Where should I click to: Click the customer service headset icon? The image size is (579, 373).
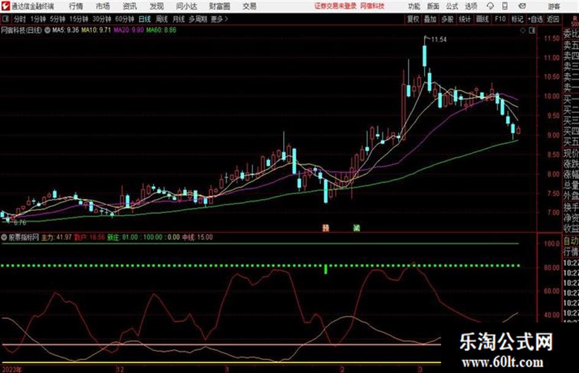(490, 6)
